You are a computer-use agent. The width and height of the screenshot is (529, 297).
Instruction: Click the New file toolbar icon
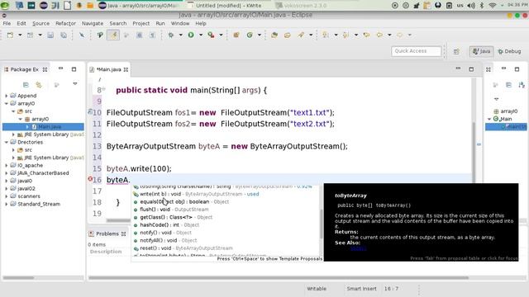tap(10, 35)
